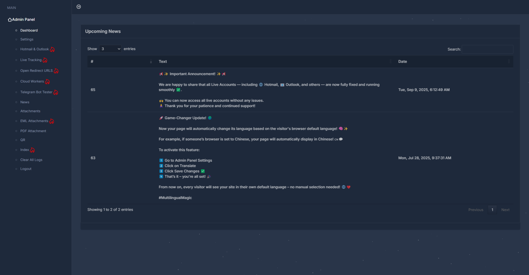Click the flame icon next to Index
Screen dimensions: 529x275
click(32, 150)
